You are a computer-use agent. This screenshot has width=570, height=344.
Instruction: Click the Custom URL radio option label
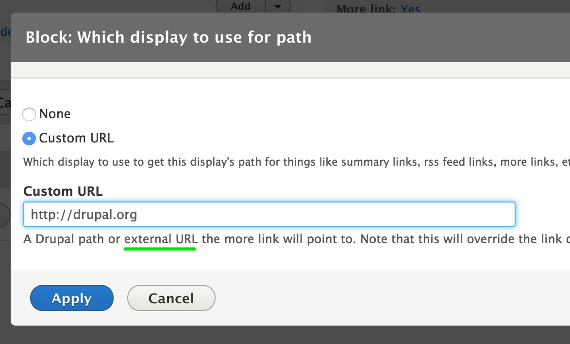point(76,138)
